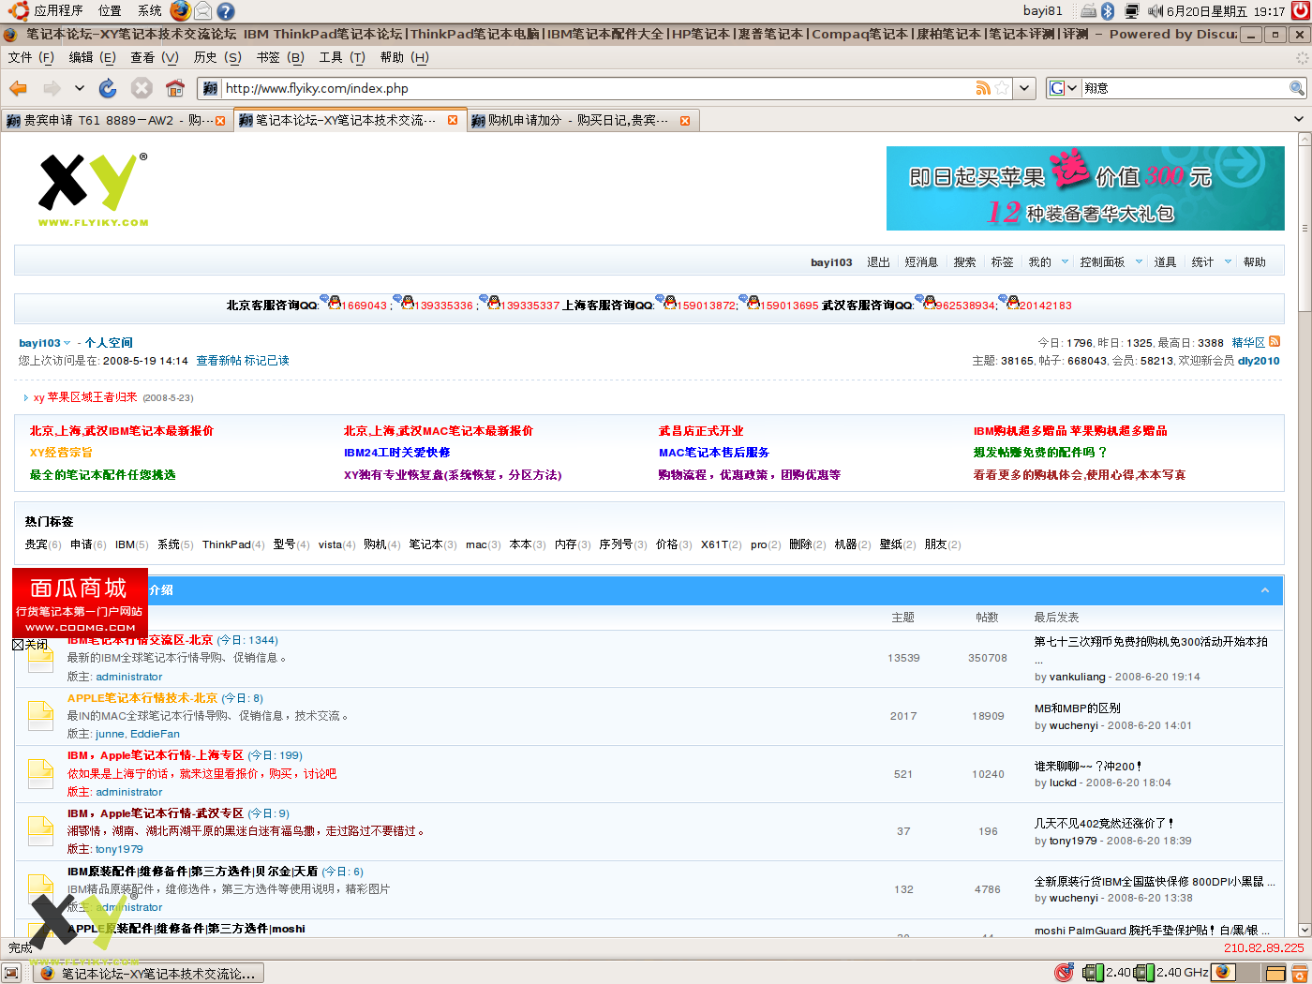Image resolution: width=1312 pixels, height=984 pixels.
Task: Close the 笔记本论坛 active tab
Action: [453, 120]
